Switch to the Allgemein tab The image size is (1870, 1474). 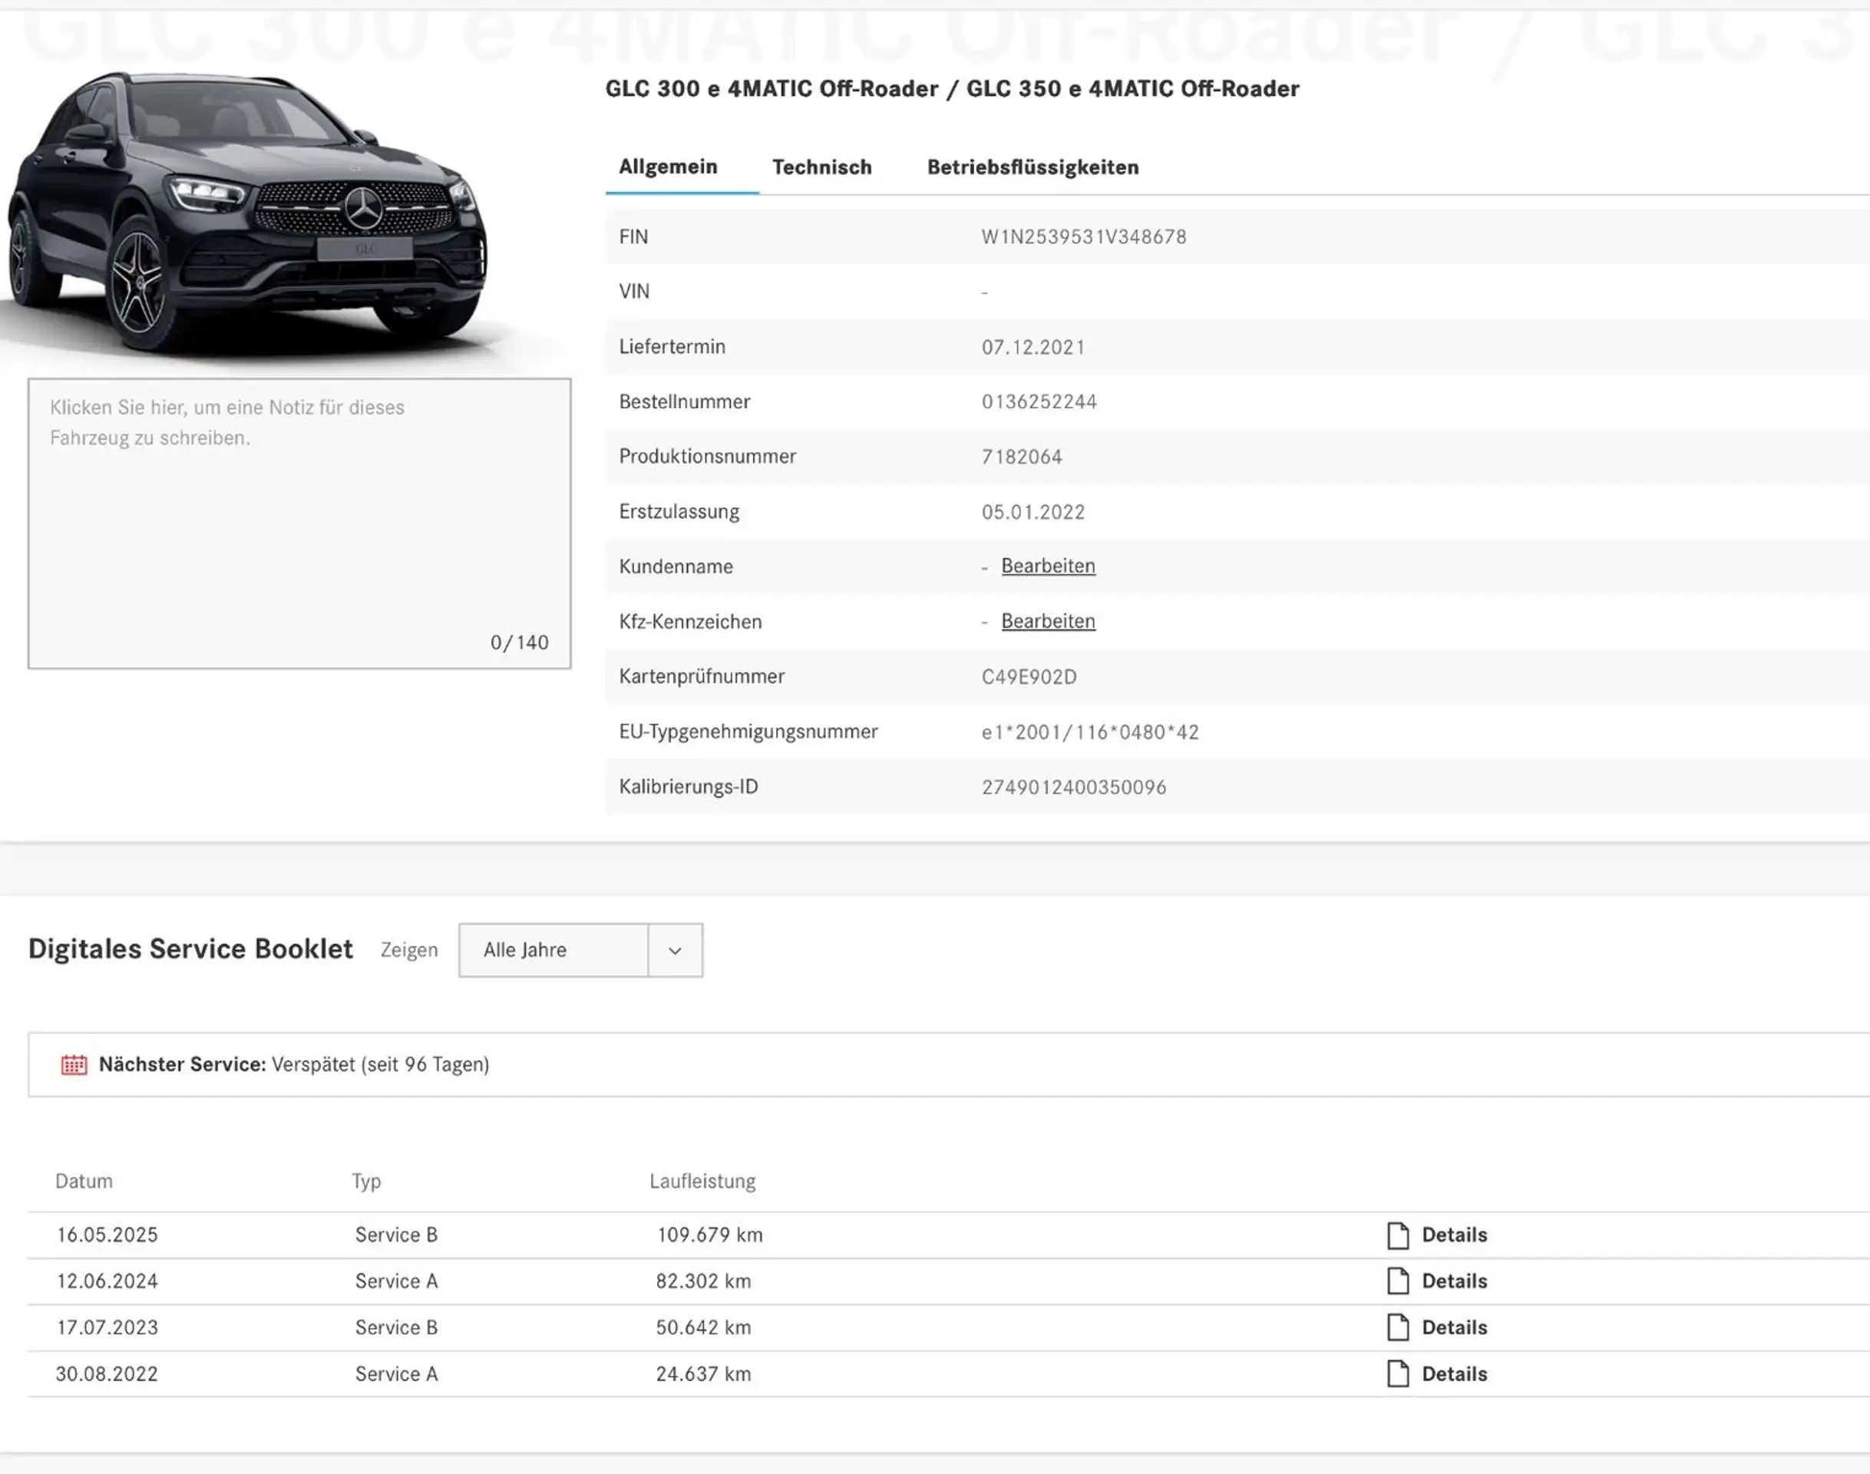pos(668,167)
